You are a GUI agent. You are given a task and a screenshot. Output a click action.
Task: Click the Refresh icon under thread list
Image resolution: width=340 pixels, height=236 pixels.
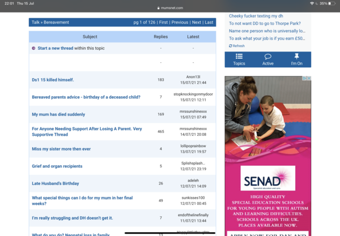point(231,46)
